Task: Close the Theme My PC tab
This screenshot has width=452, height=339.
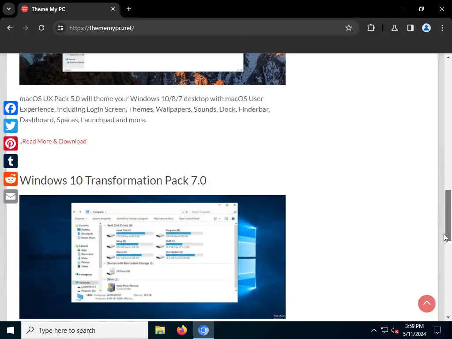Action: pyautogui.click(x=113, y=9)
